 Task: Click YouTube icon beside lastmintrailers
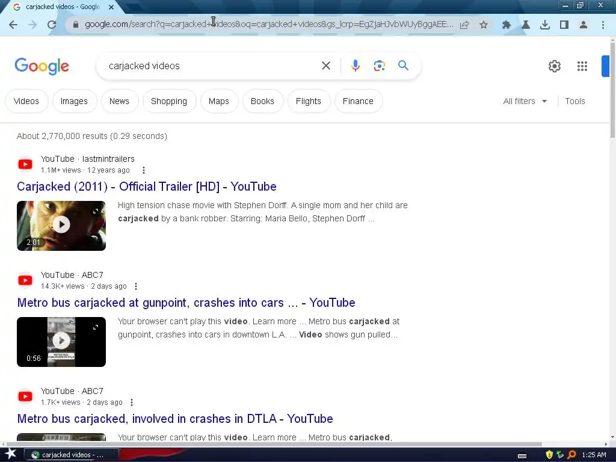pos(25,164)
